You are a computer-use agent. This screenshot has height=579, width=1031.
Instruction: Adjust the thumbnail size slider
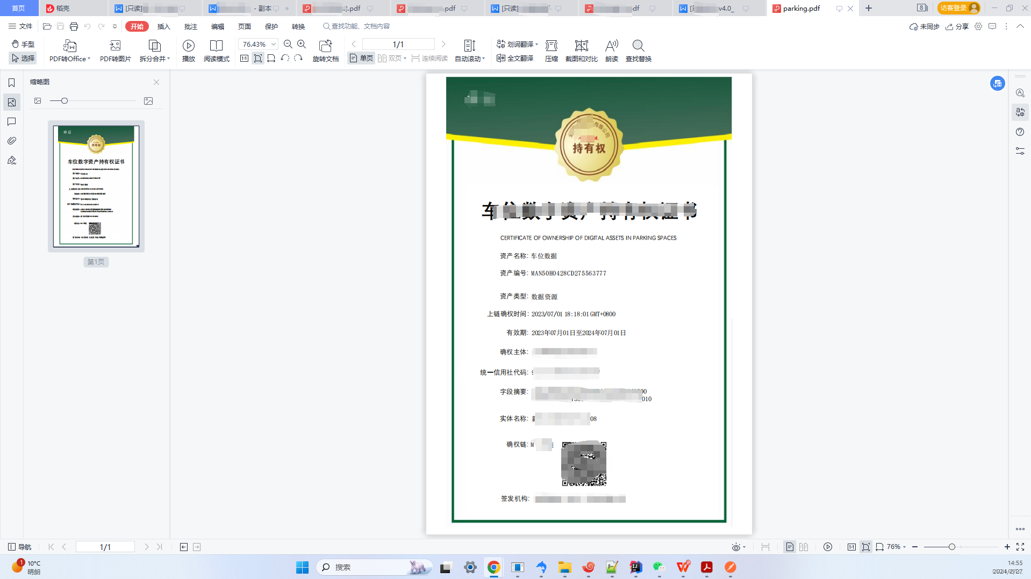[x=65, y=100]
